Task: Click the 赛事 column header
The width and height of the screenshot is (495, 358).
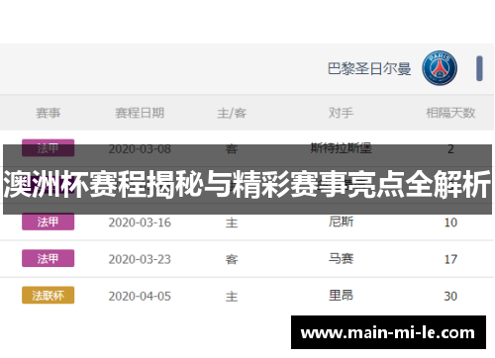Action: pyautogui.click(x=49, y=113)
